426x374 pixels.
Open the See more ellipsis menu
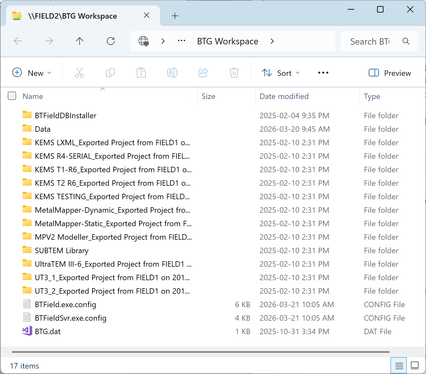point(323,73)
